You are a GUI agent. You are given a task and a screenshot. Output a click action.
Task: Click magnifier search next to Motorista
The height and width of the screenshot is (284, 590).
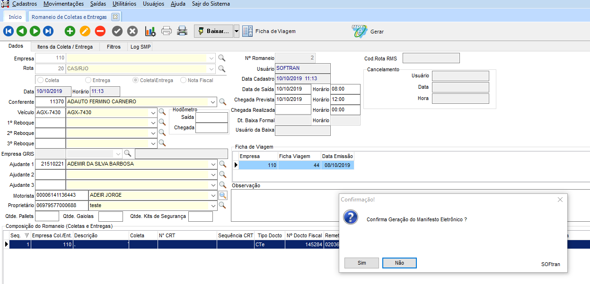223,195
